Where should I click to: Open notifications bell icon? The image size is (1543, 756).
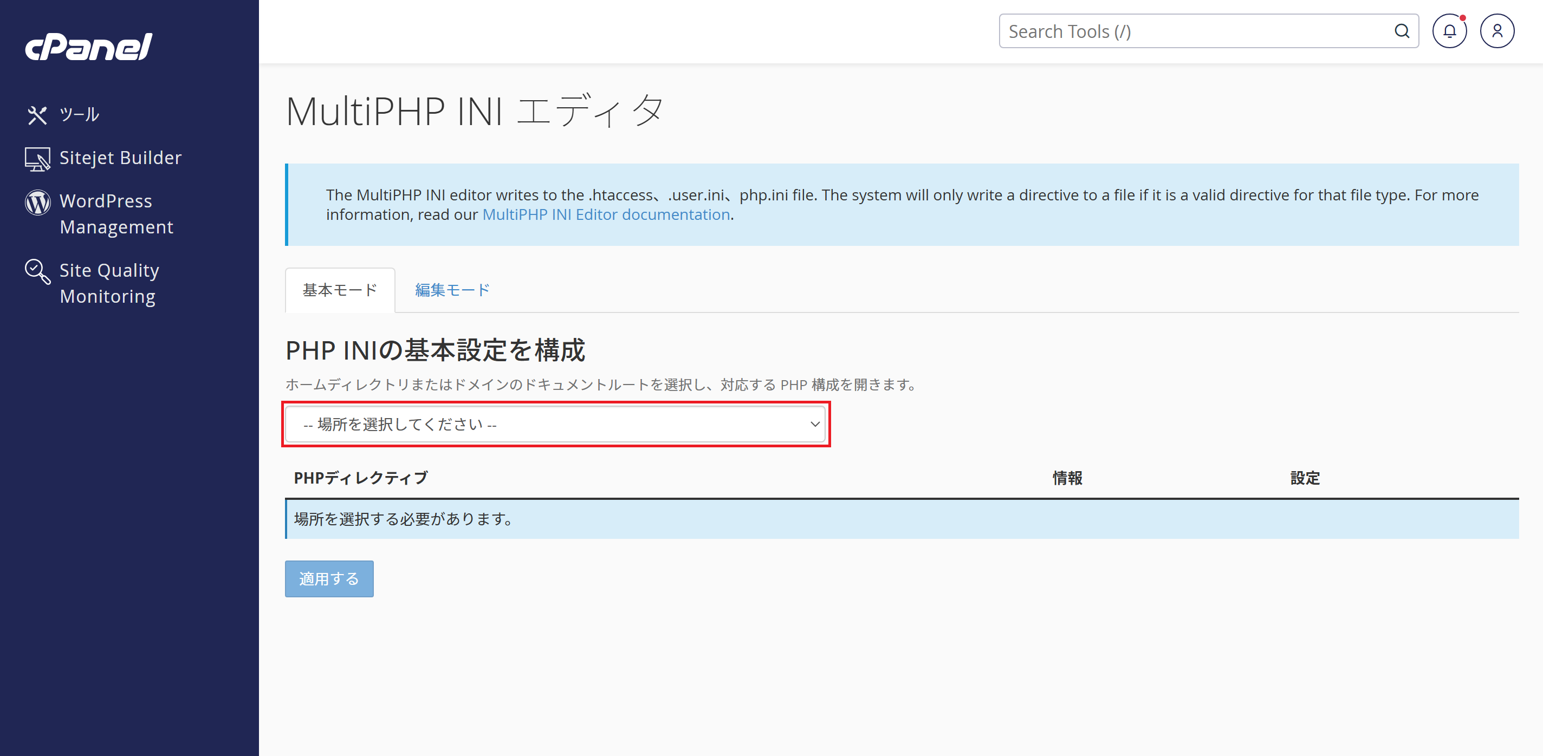pos(1449,31)
